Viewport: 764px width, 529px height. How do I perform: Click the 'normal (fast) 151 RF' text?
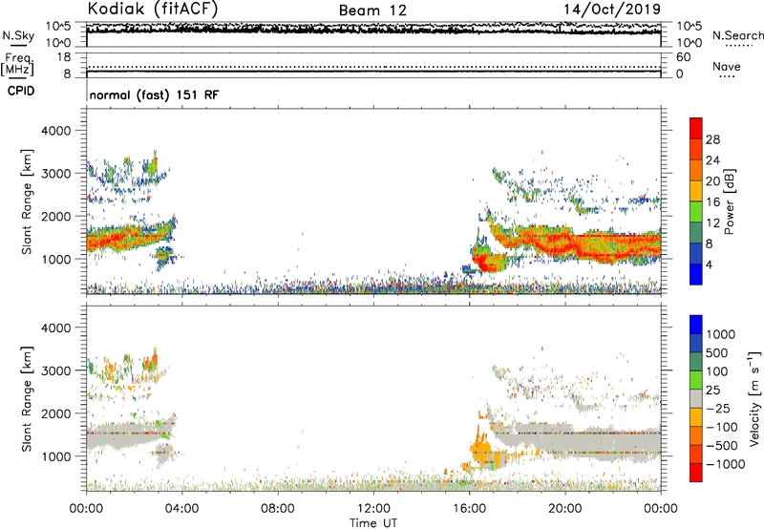point(154,95)
